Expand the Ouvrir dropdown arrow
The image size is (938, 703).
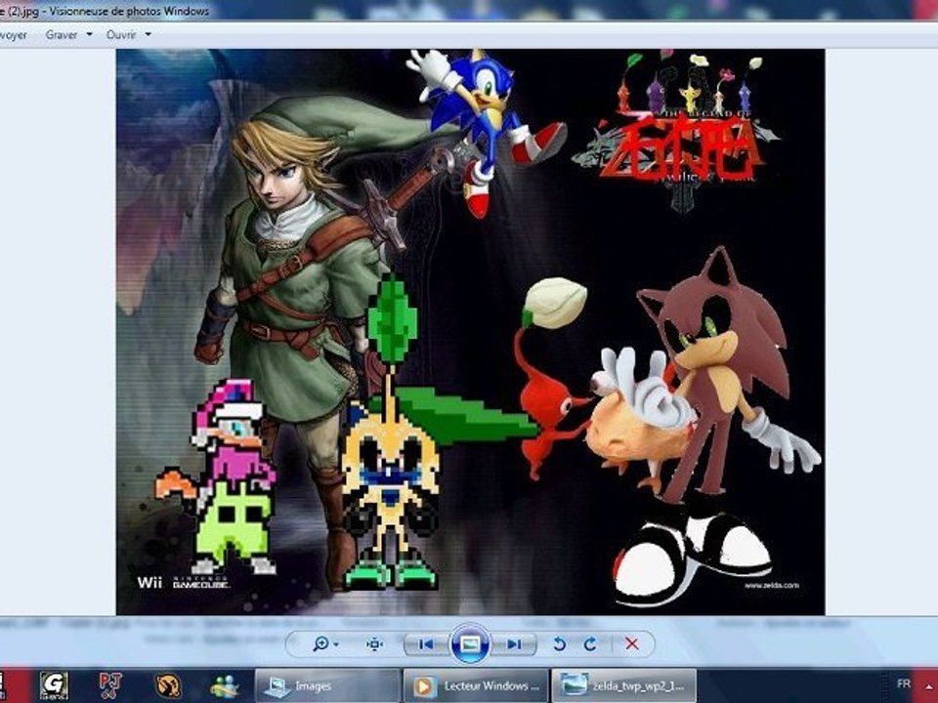coord(148,35)
